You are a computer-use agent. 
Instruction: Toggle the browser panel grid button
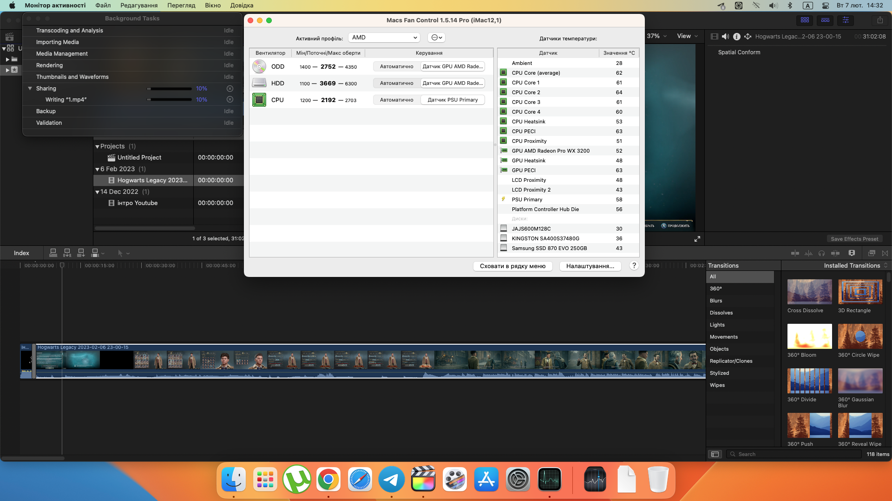(805, 20)
